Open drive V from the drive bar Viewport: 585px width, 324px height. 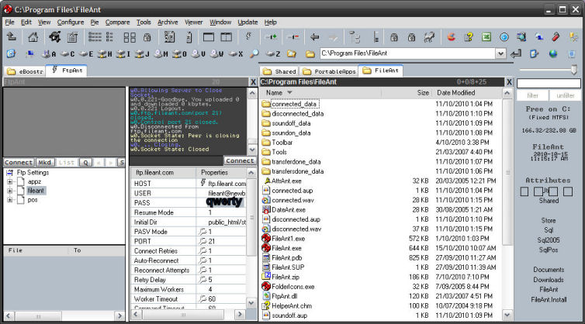(198, 54)
